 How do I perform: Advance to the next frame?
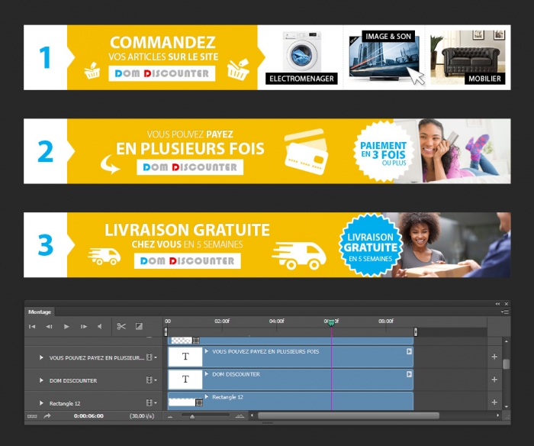[x=83, y=326]
